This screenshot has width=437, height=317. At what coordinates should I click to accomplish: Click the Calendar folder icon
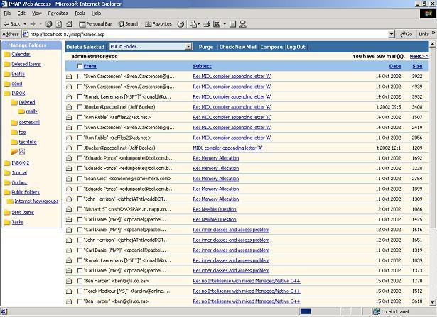click(7, 54)
